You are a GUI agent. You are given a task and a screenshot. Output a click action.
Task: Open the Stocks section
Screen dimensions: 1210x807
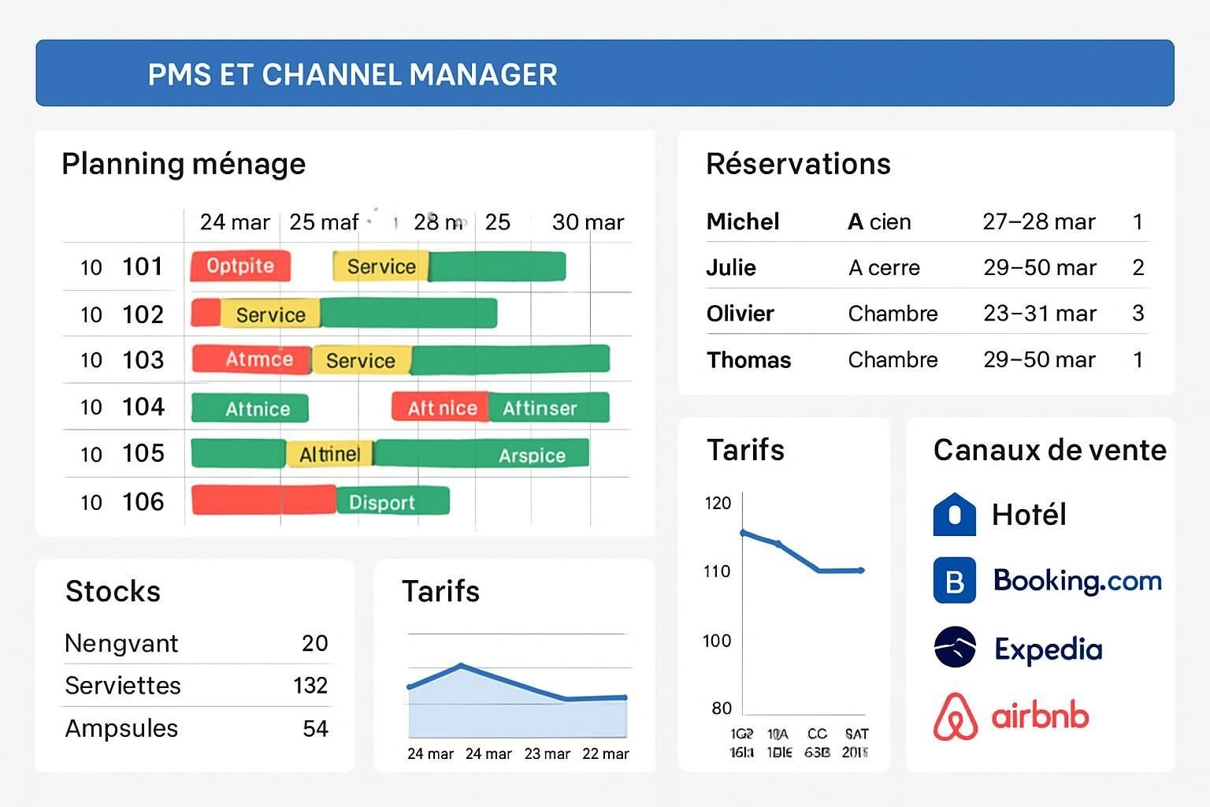113,591
